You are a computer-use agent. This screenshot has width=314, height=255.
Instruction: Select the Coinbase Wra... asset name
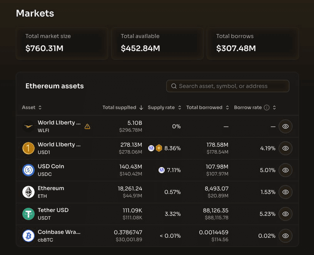(x=59, y=232)
